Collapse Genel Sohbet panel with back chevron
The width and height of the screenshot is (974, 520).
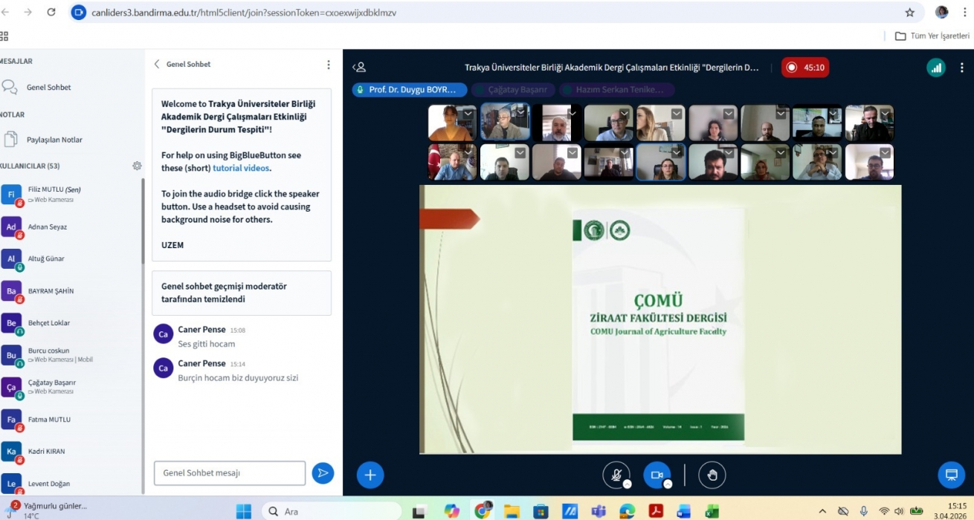pos(157,65)
